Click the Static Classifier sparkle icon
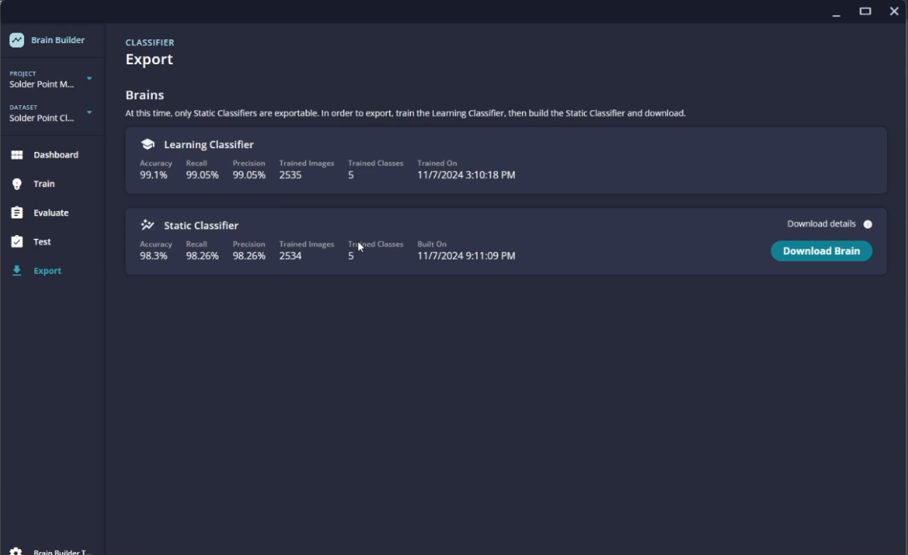Image resolution: width=908 pixels, height=555 pixels. [x=148, y=225]
